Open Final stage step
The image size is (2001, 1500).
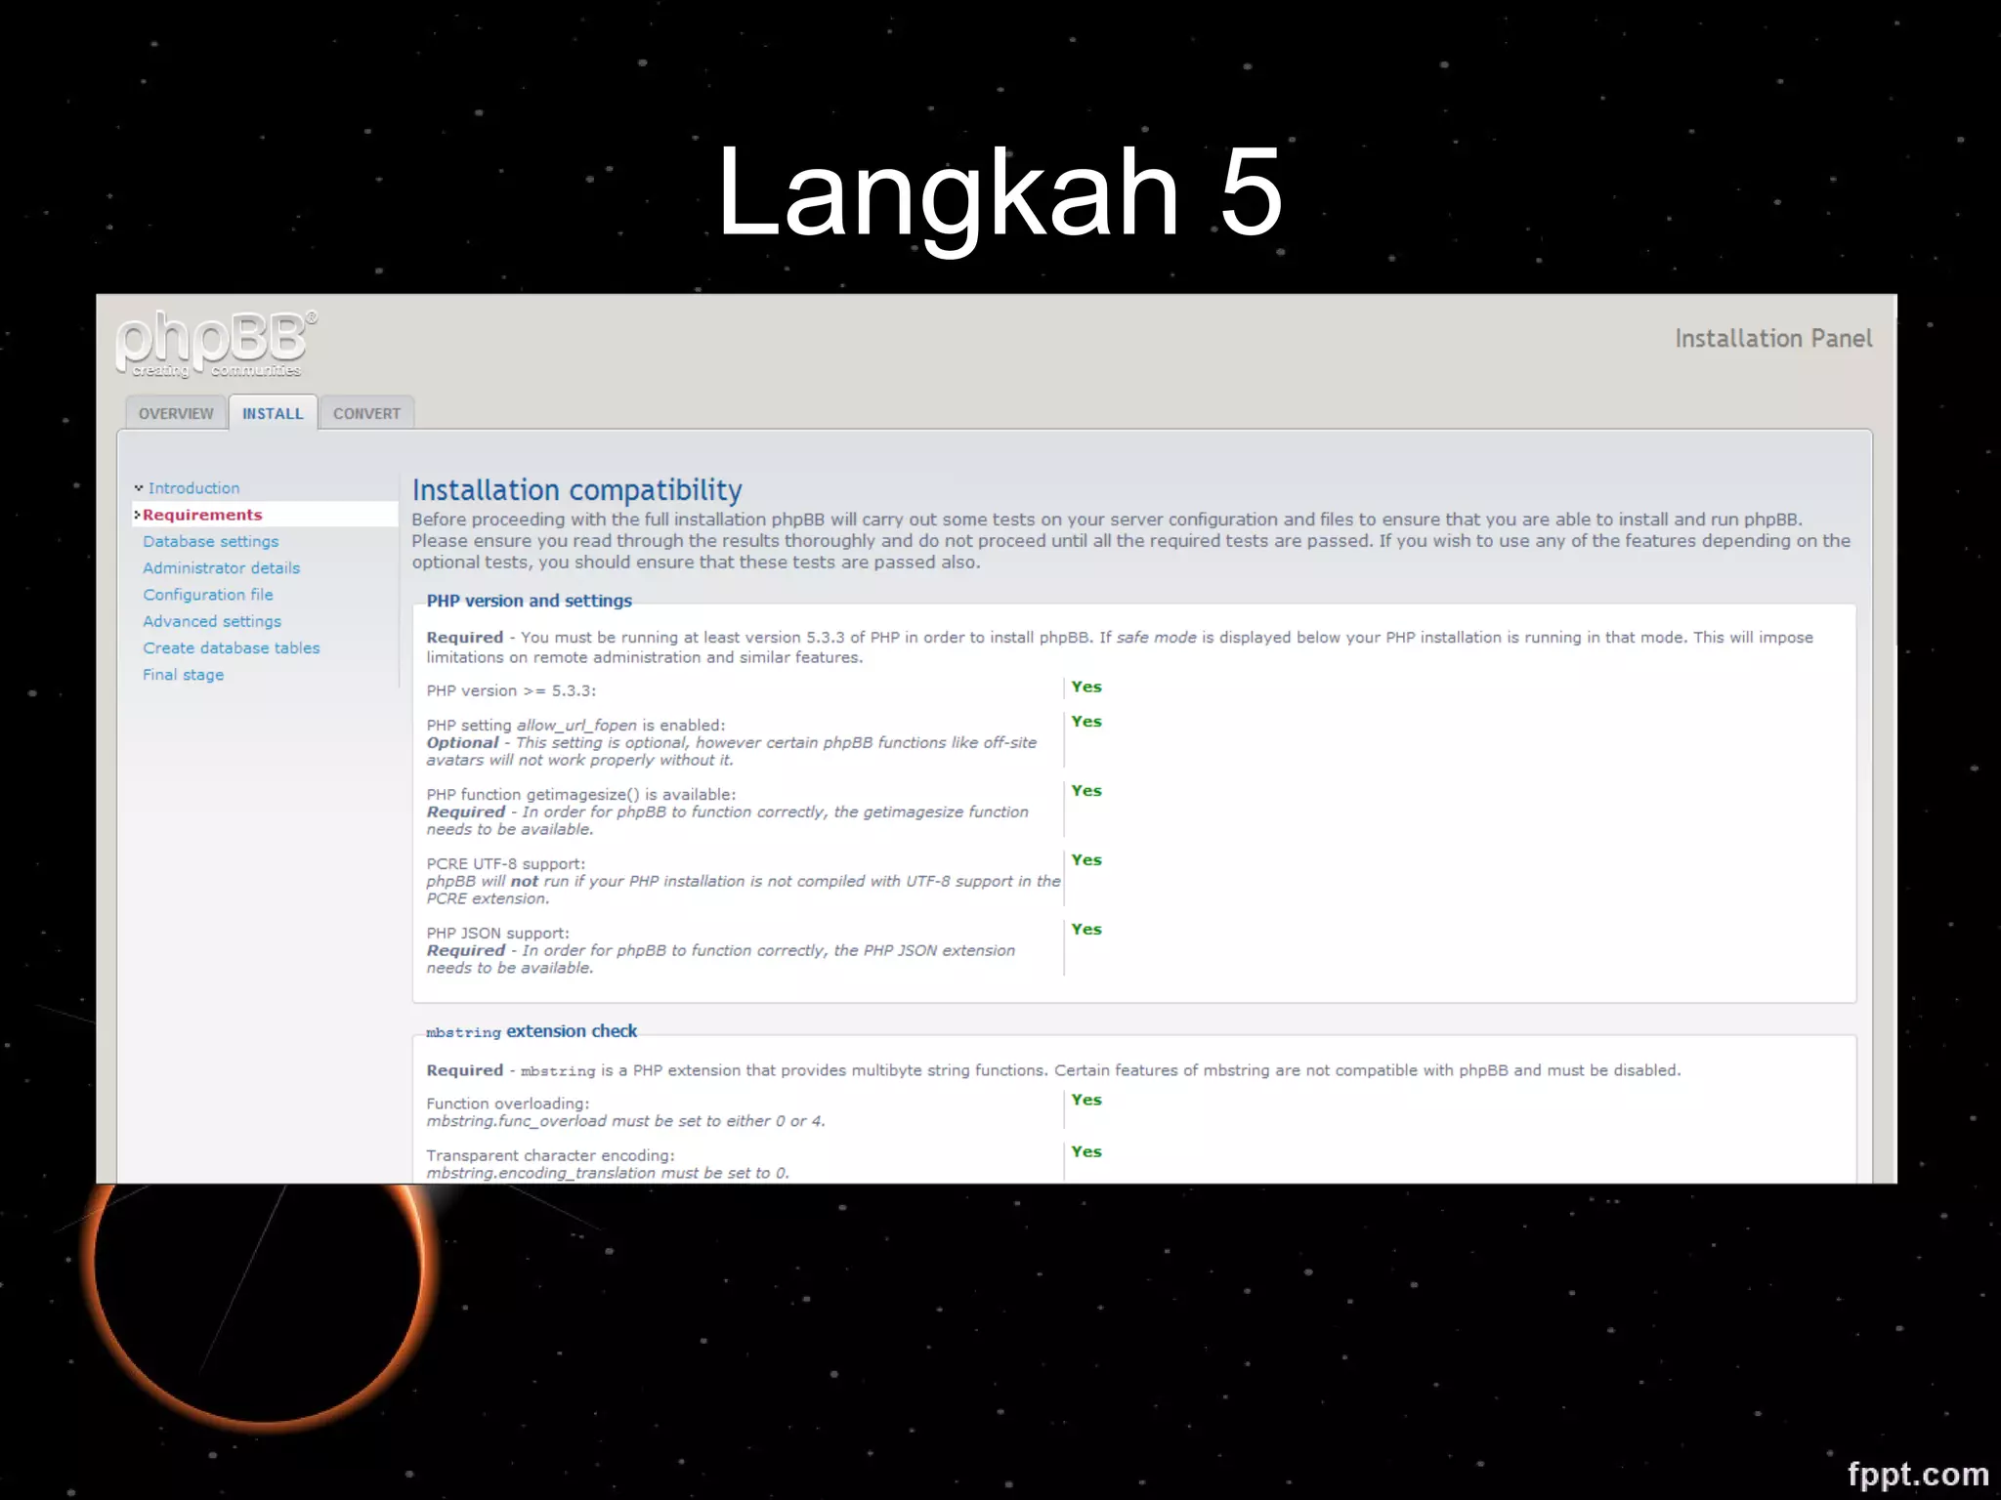(x=184, y=674)
